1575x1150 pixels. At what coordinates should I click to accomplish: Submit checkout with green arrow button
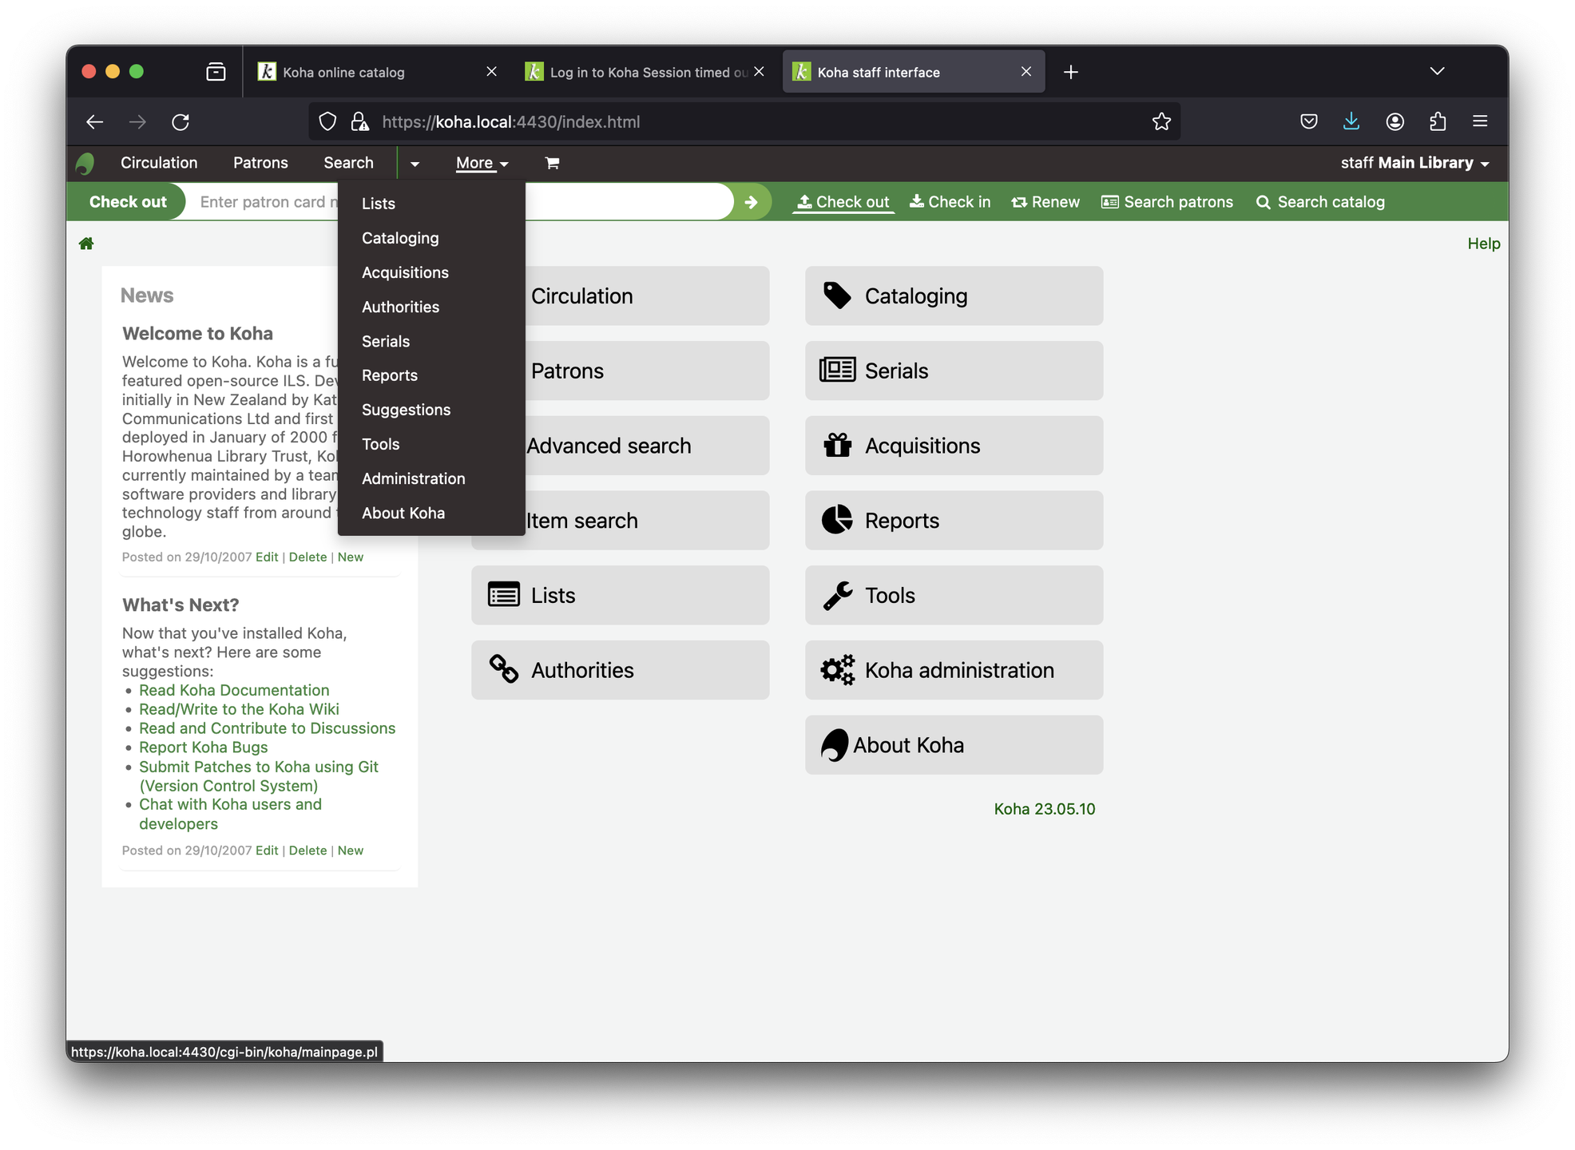pyautogui.click(x=751, y=202)
